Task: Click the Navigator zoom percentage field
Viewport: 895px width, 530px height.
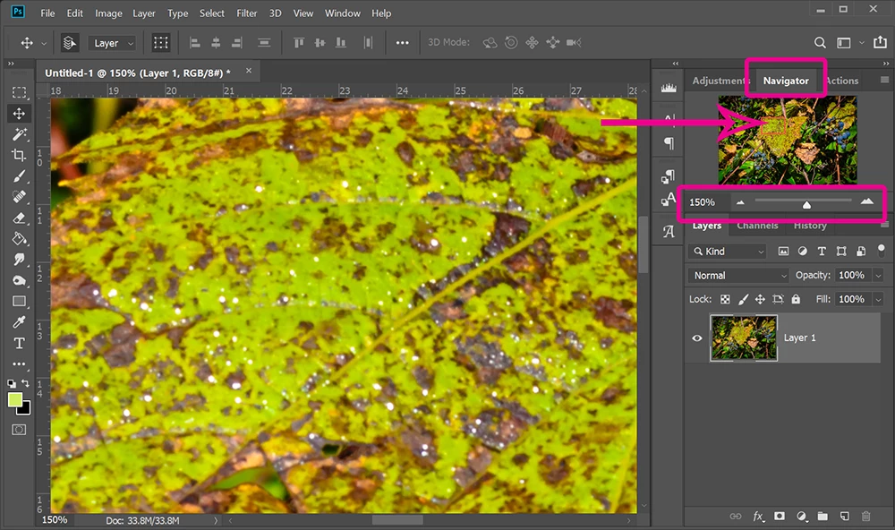Action: coord(707,202)
